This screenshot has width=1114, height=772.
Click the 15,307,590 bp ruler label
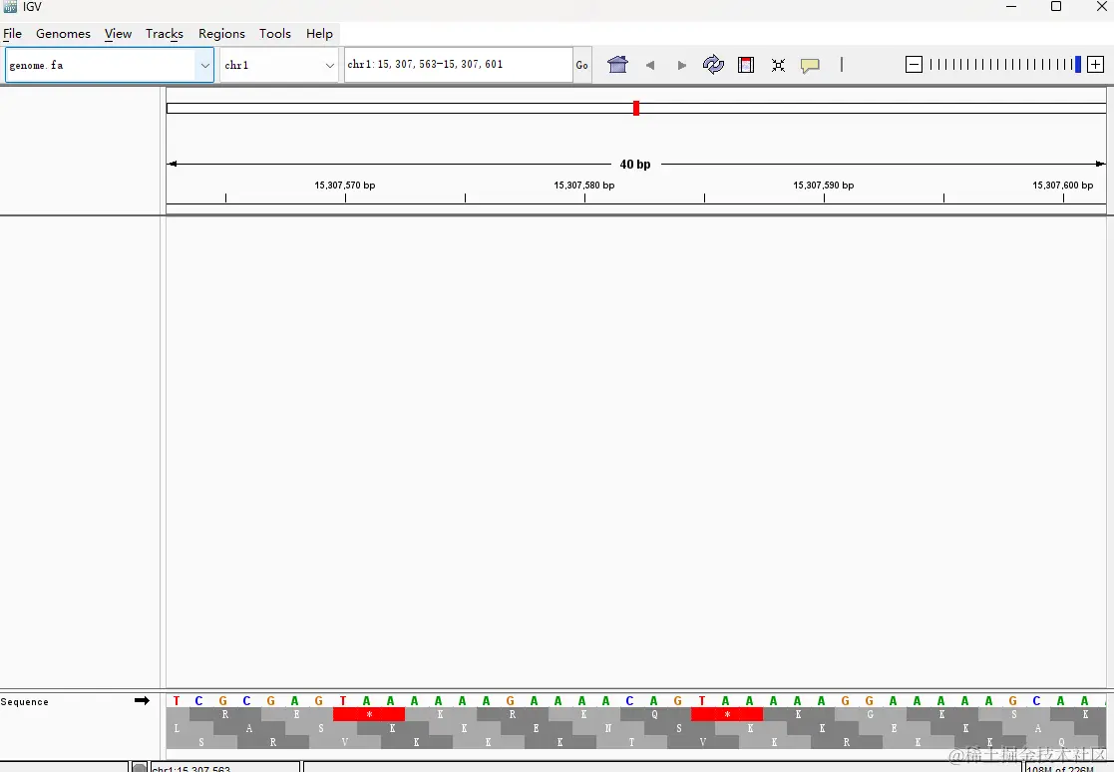pyautogui.click(x=824, y=186)
